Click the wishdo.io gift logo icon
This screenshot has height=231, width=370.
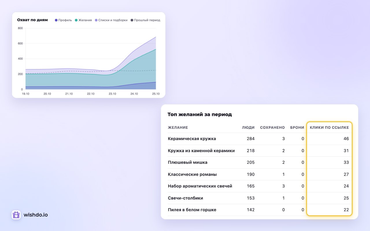(16, 215)
